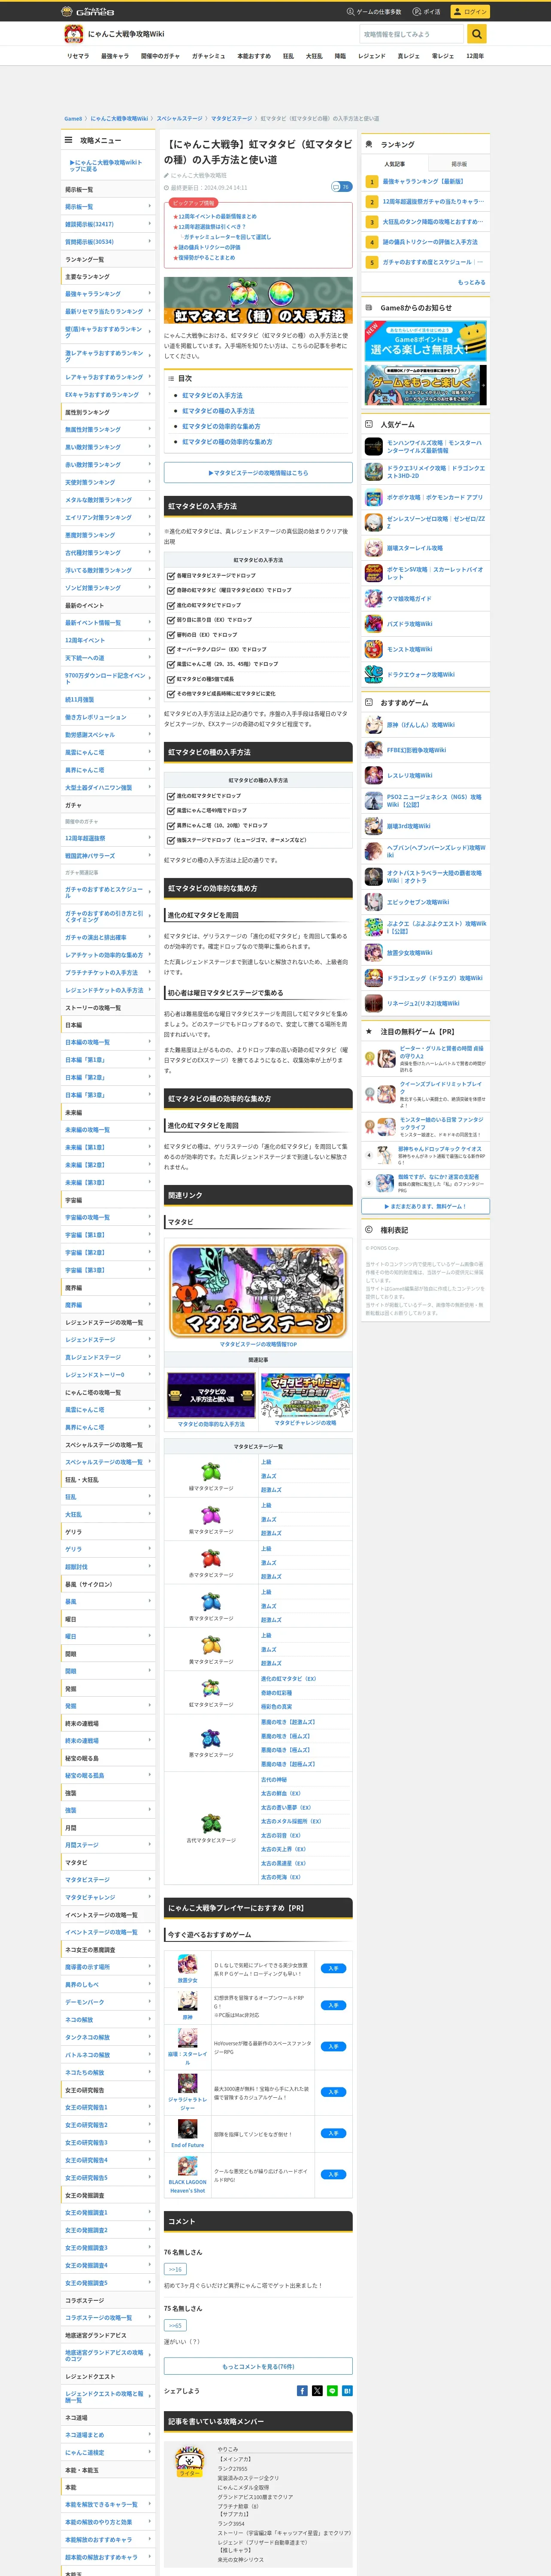Click the マタタビステージの攻略情報はこちら button
The height and width of the screenshot is (2576, 551).
[x=258, y=473]
